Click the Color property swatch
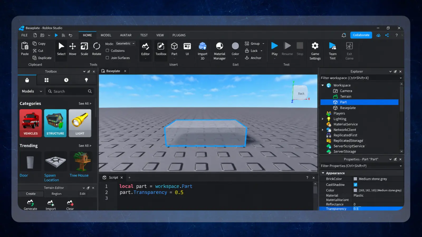The image size is (422, 237). tap(355, 190)
